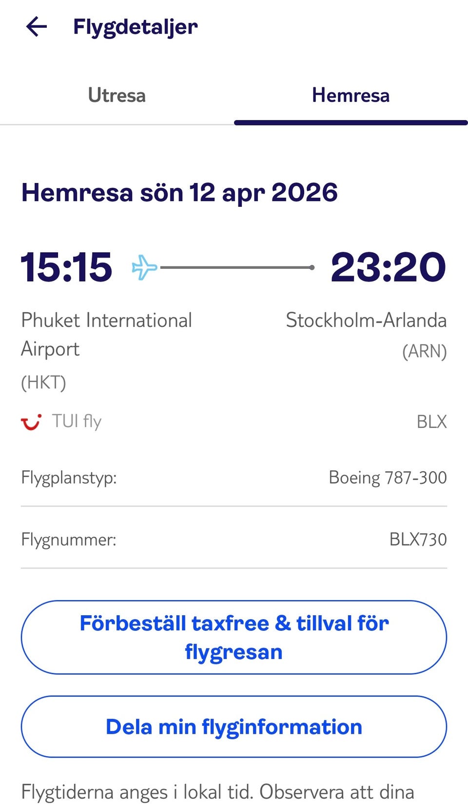Click the (ARN) airport code
Screen dimensions: 468x806
[x=424, y=351]
